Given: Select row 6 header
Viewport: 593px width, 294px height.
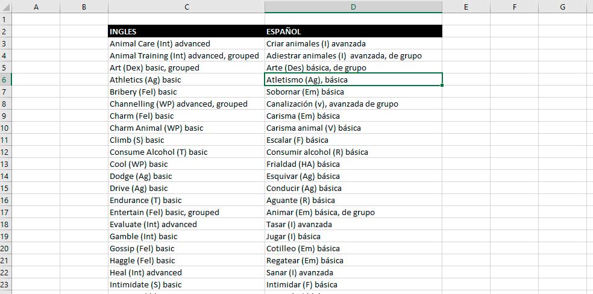Looking at the screenshot, I should point(6,80).
